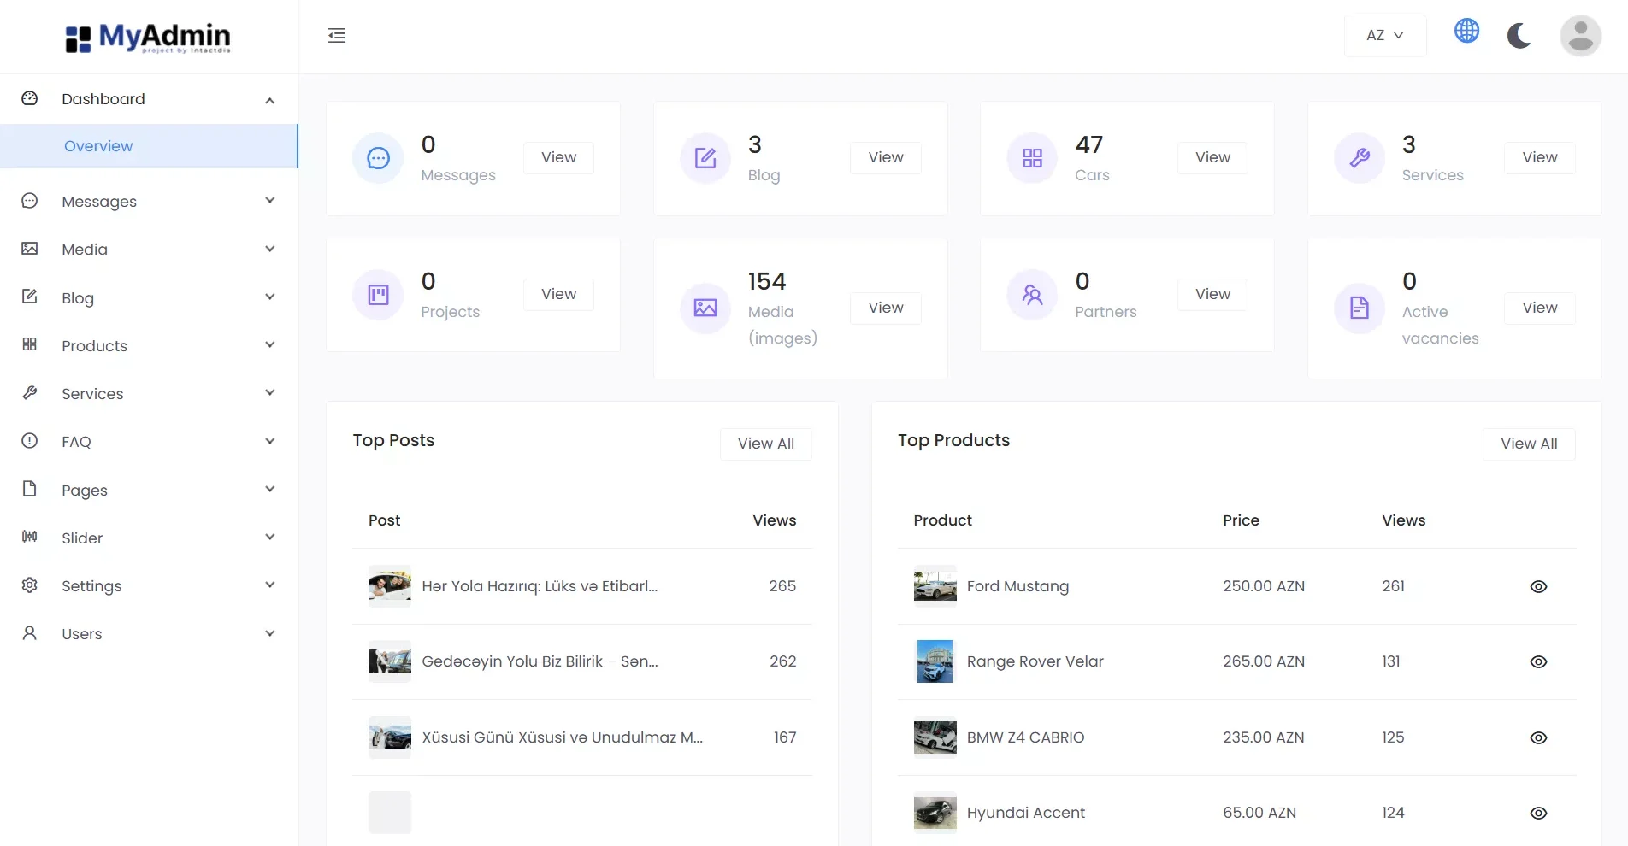Click the sidebar collapse menu icon
The image size is (1628, 846).
337,36
